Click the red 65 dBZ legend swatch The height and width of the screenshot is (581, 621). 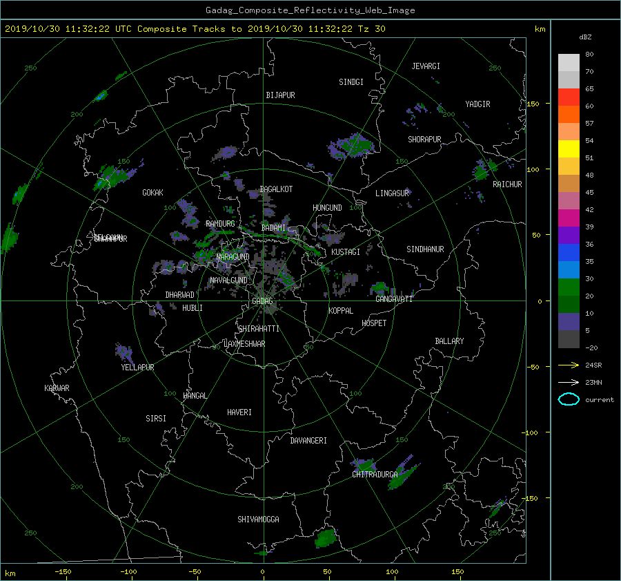569,97
